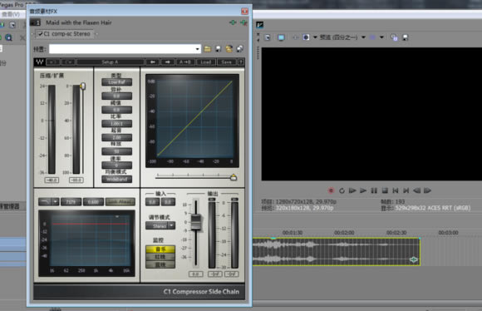Click the filter Q value field
482x311 pixels.
coord(93,202)
